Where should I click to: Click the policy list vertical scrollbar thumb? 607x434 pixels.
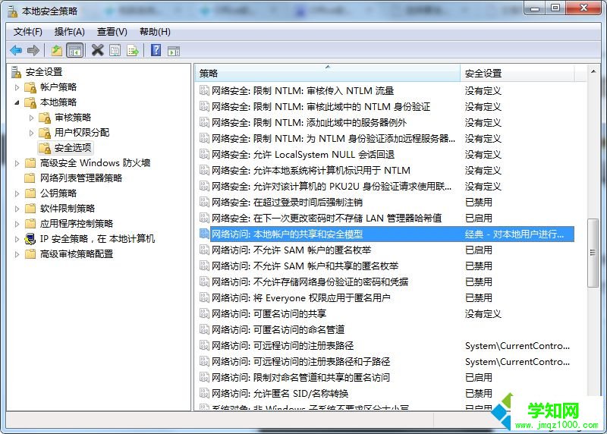coord(593,253)
